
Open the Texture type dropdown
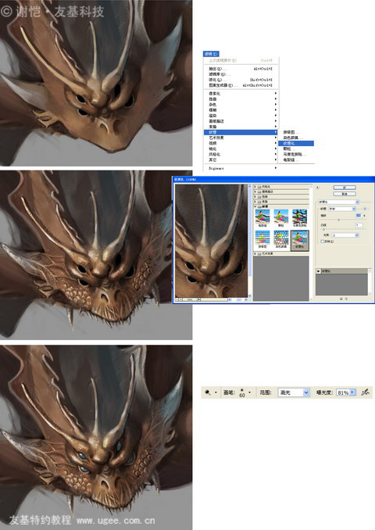click(x=342, y=209)
